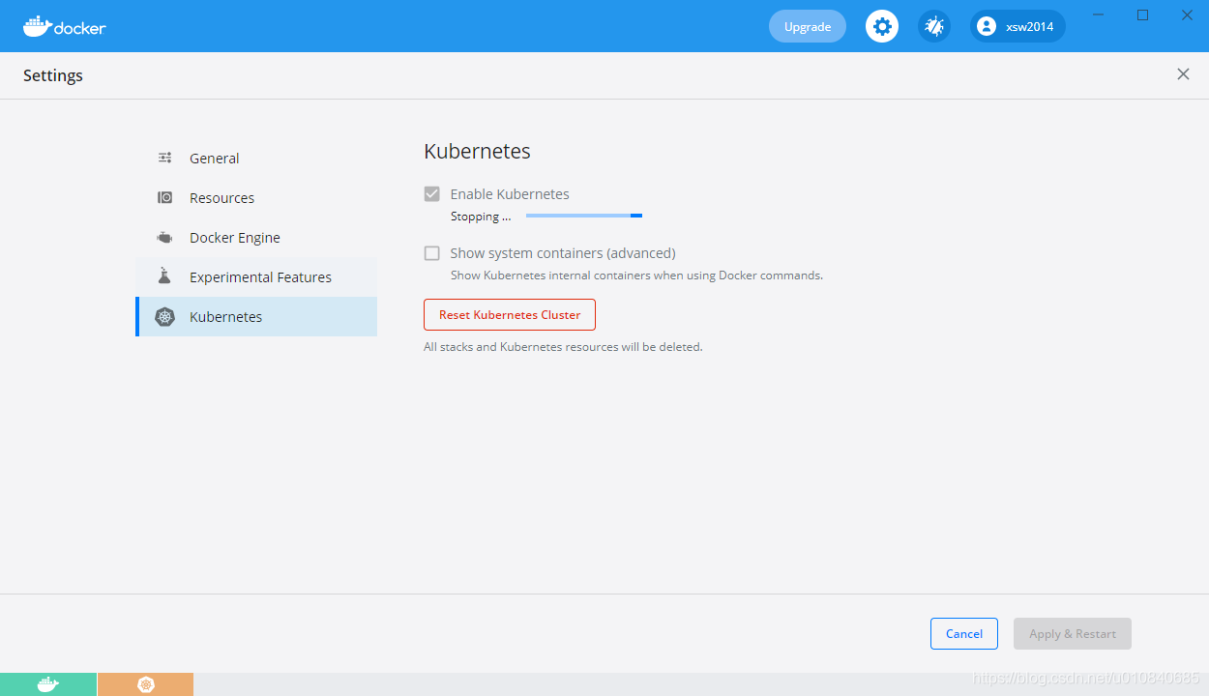Viewport: 1209px width, 696px height.
Task: Click the 'Stopping ...' status text
Action: [481, 217]
